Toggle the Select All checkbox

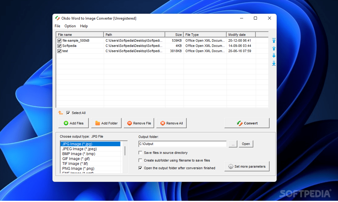pyautogui.click(x=68, y=113)
